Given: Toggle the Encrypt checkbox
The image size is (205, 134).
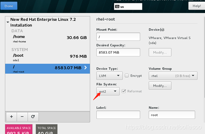Looking at the screenshot, I should coord(127,76).
